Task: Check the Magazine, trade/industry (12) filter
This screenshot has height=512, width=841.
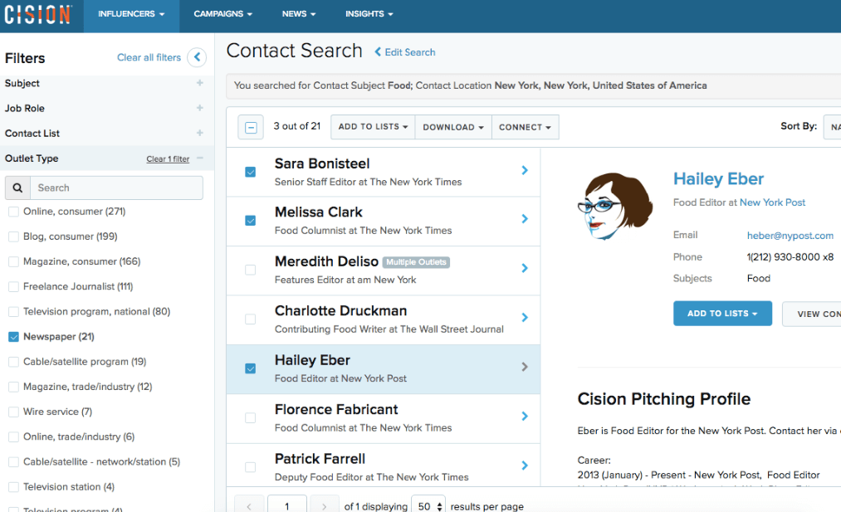Action: (14, 387)
